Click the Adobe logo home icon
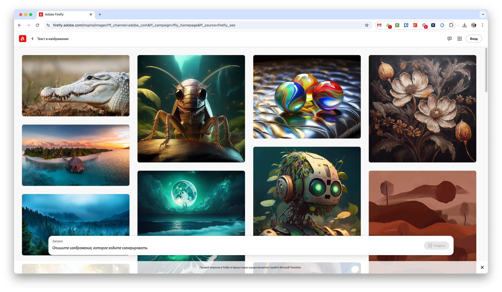 pyautogui.click(x=23, y=39)
